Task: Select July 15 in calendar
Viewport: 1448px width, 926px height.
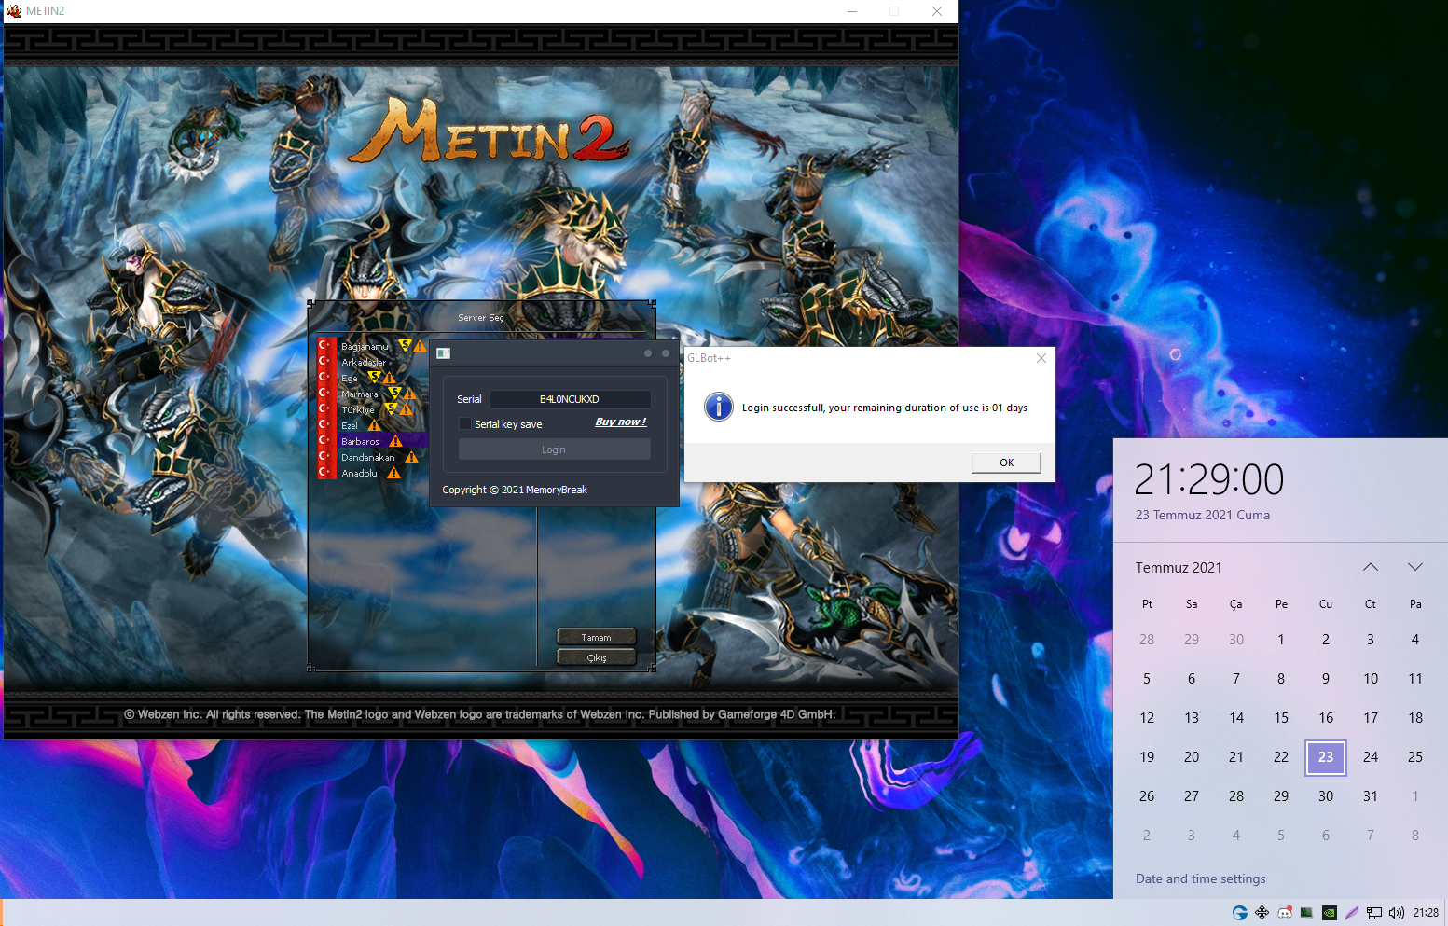Action: tap(1281, 718)
